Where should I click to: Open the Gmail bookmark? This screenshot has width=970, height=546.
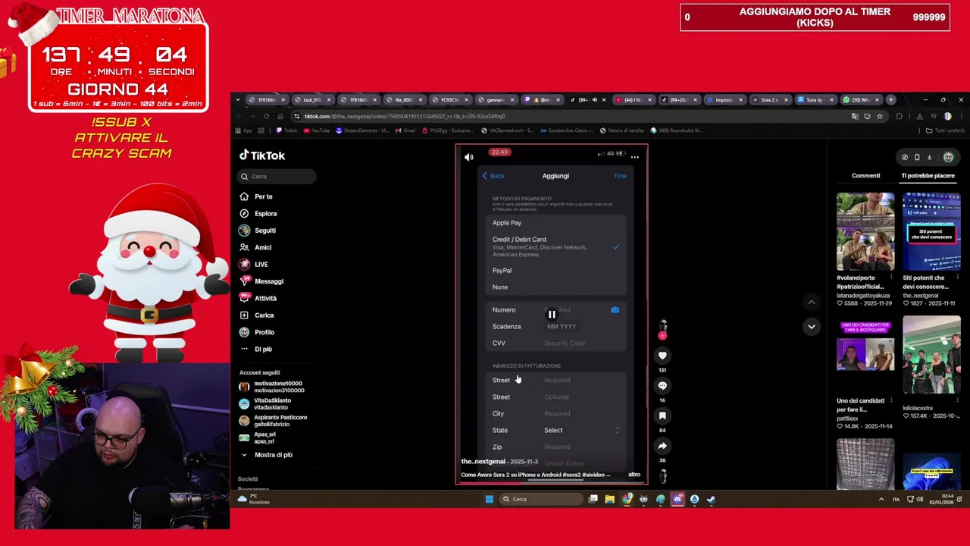405,130
